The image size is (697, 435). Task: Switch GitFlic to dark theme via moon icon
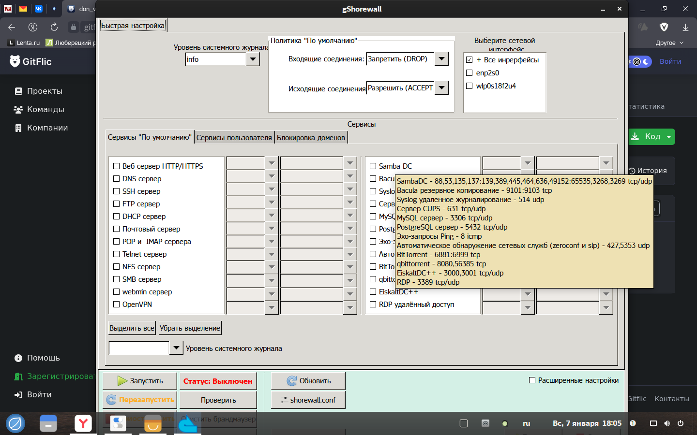coord(646,61)
